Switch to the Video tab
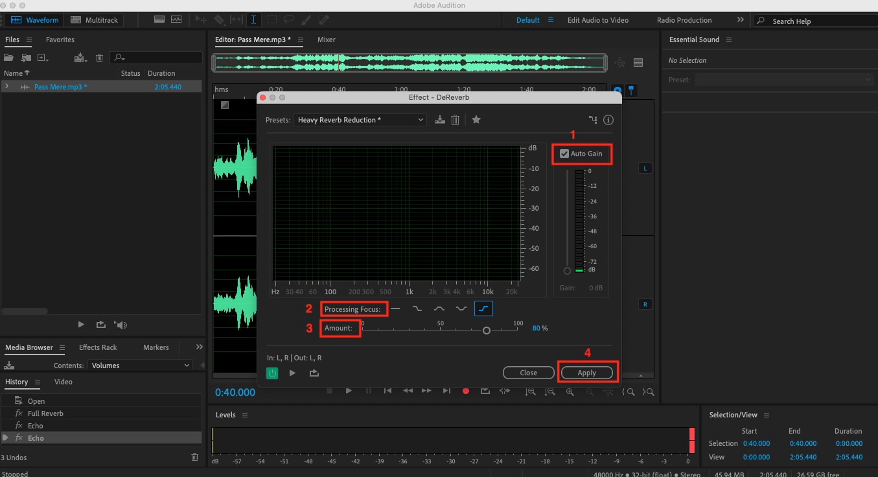Screen dimensions: 878x477 pos(64,382)
